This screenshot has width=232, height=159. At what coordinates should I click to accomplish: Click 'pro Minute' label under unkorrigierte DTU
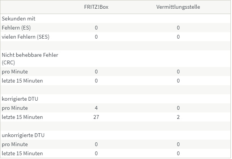15,144
